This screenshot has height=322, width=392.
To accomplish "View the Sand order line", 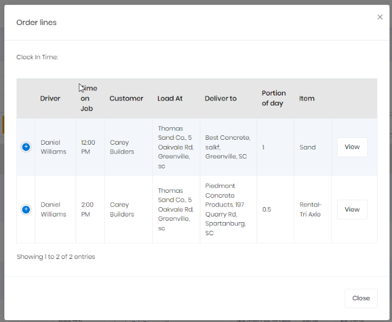I will tap(352, 147).
